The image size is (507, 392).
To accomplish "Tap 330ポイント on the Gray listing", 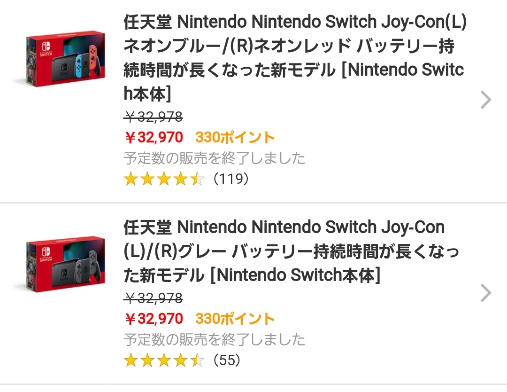I will [235, 319].
